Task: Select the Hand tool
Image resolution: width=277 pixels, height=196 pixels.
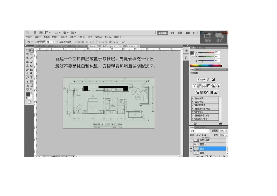Action: [27, 90]
